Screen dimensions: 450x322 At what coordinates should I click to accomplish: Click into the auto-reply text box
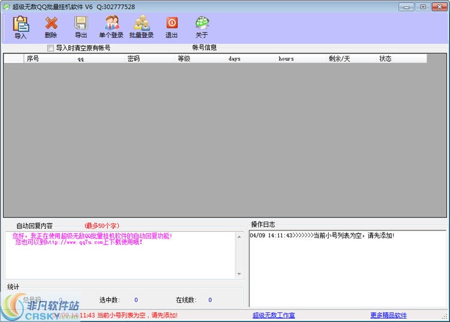pos(121,255)
